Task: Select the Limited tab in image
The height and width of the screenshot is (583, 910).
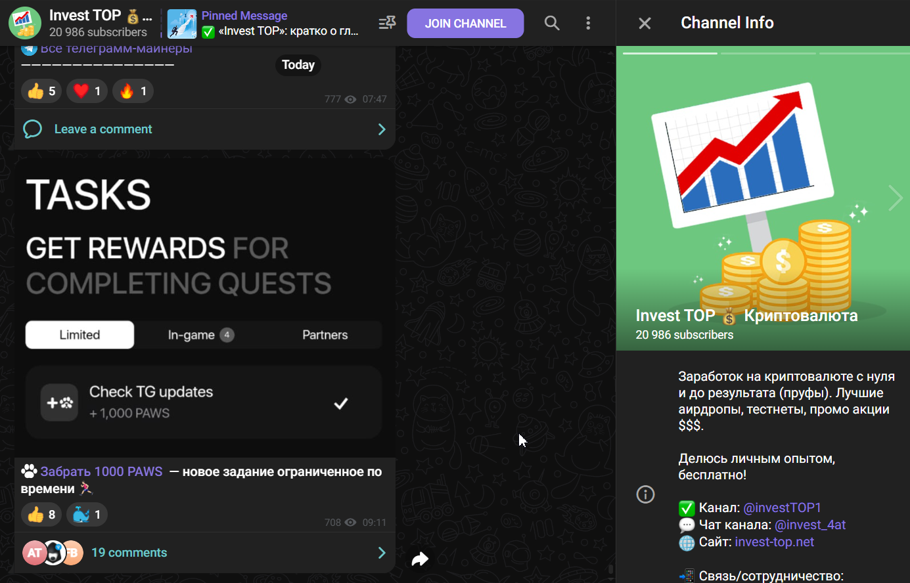Action: pos(80,335)
